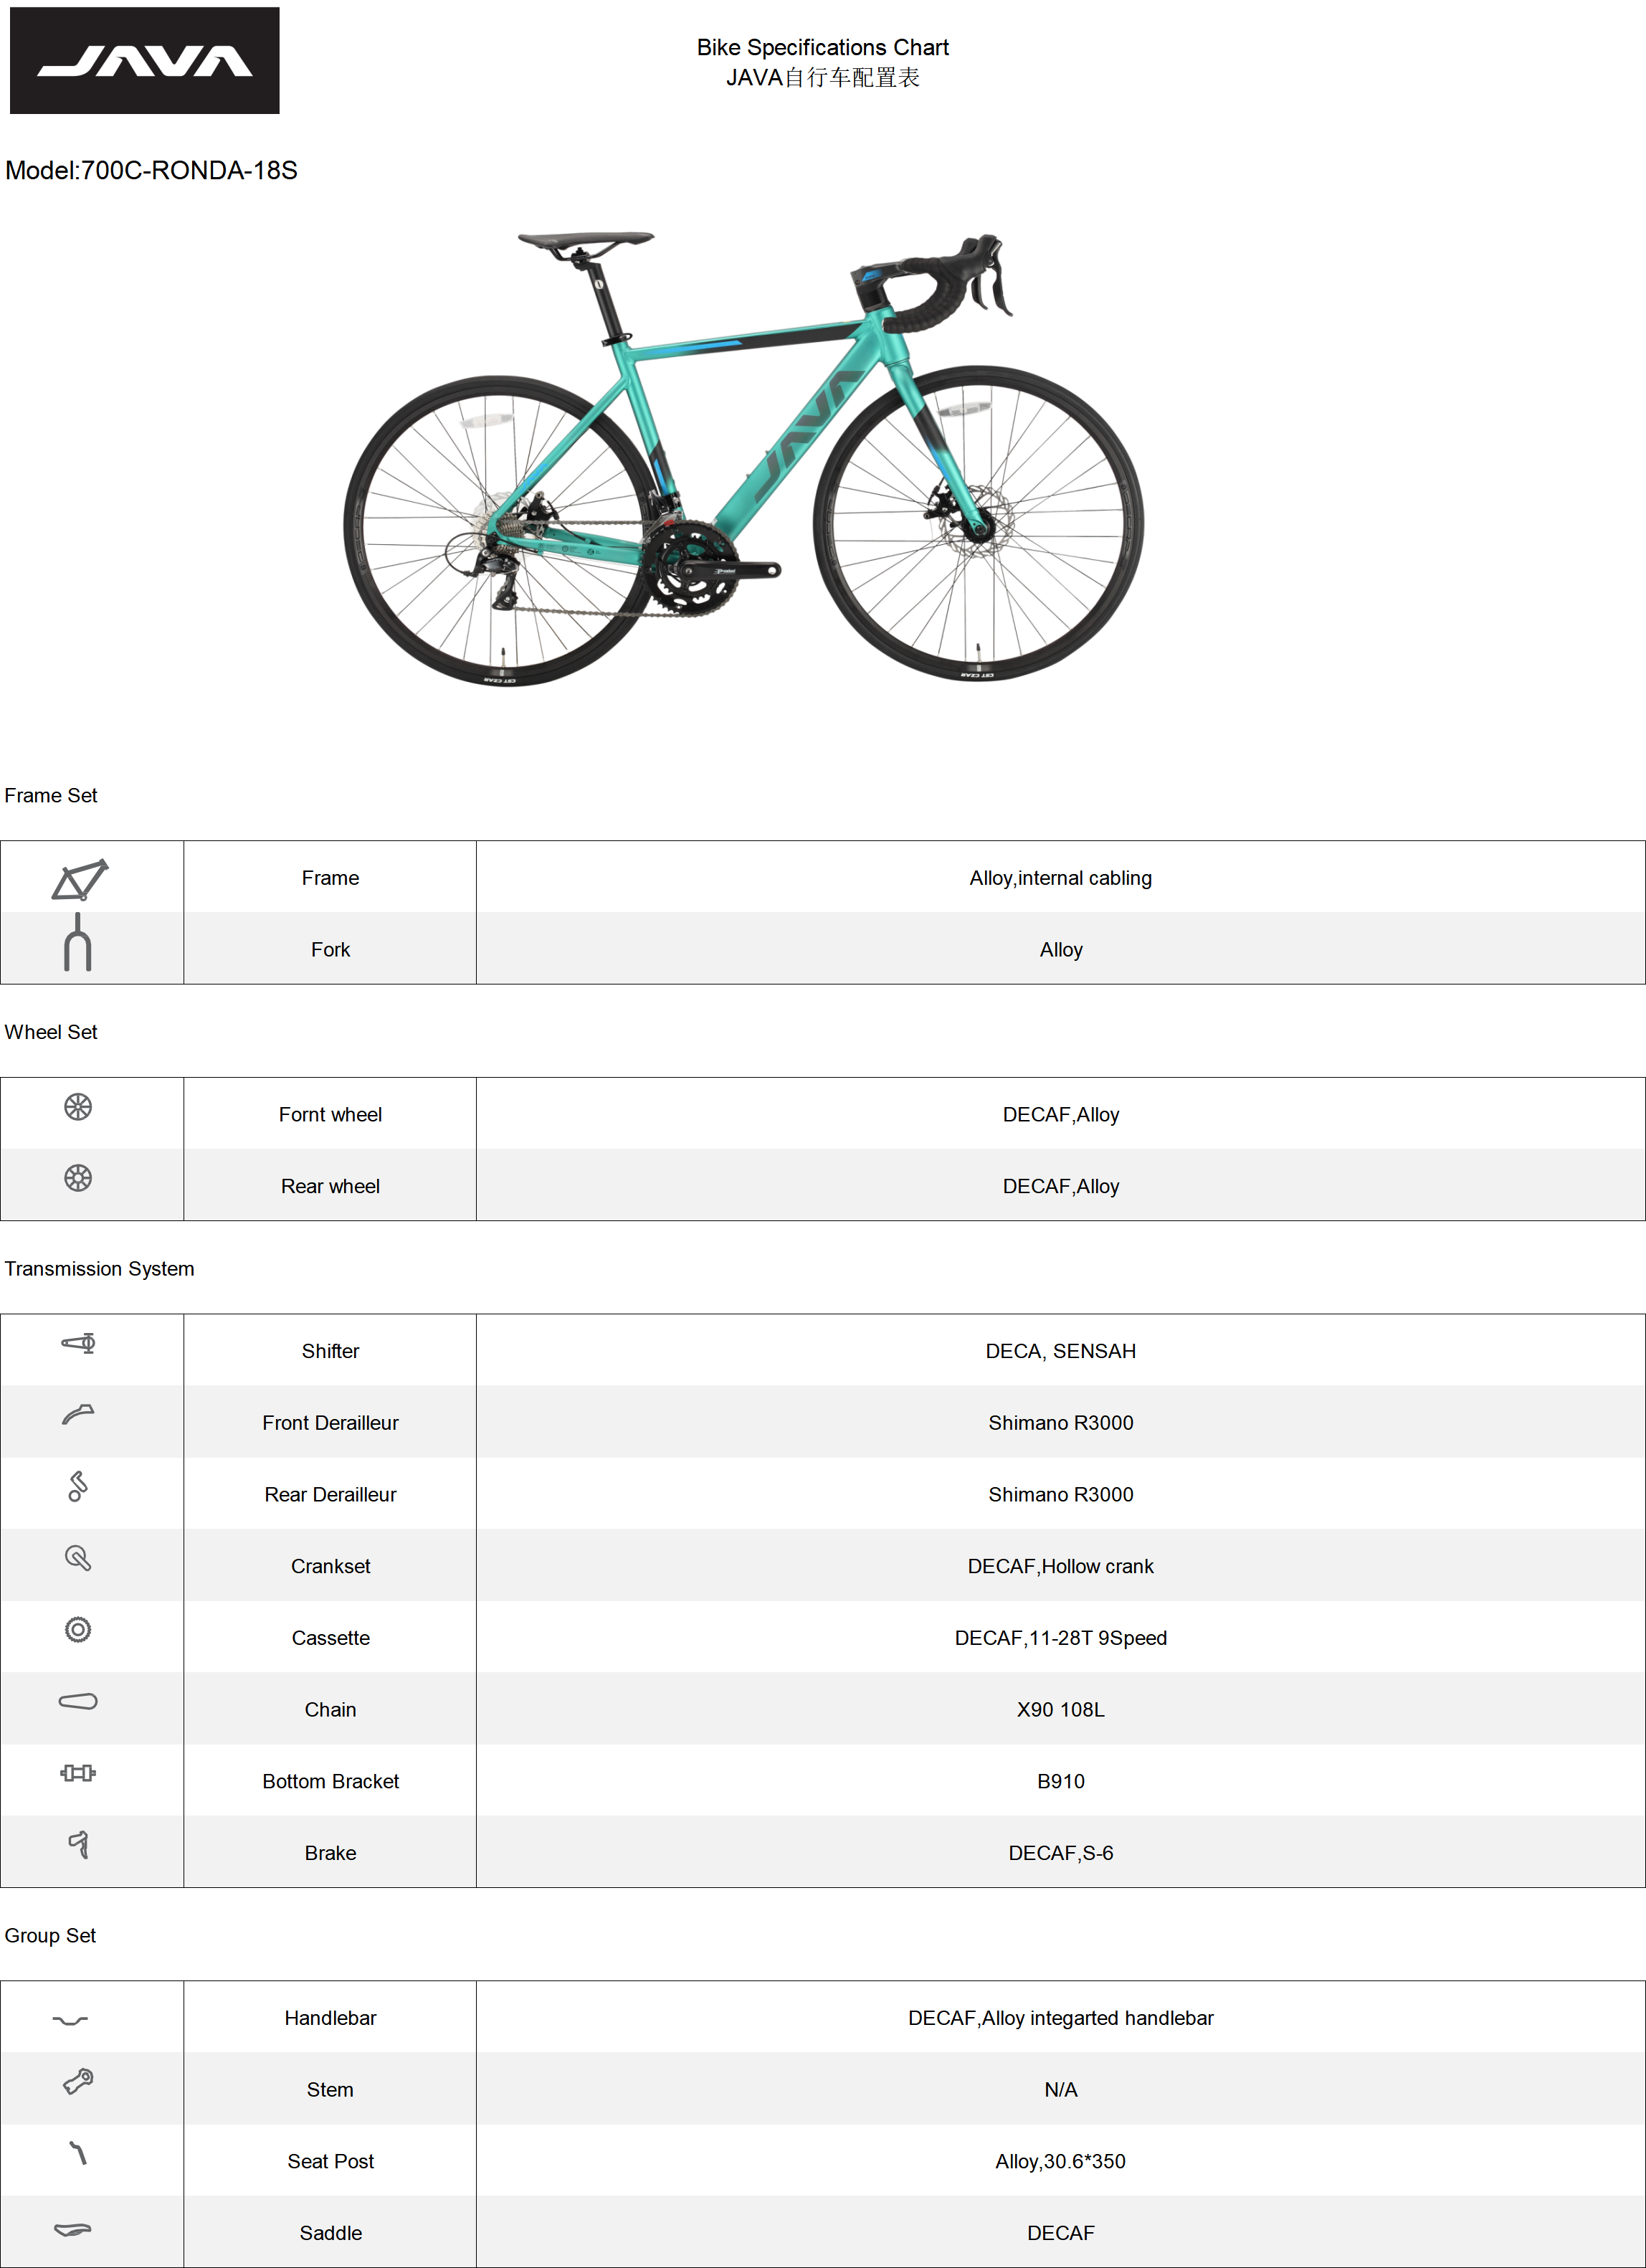1646x2268 pixels.
Task: Click the JAVA brand logo
Action: [x=145, y=61]
